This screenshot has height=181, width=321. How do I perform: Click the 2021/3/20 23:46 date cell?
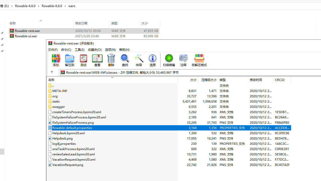[87, 36]
